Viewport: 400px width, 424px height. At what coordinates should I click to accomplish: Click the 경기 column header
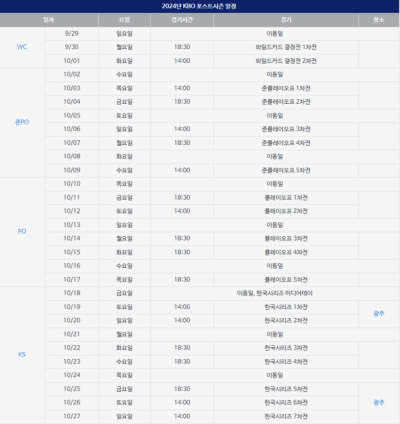click(x=286, y=20)
